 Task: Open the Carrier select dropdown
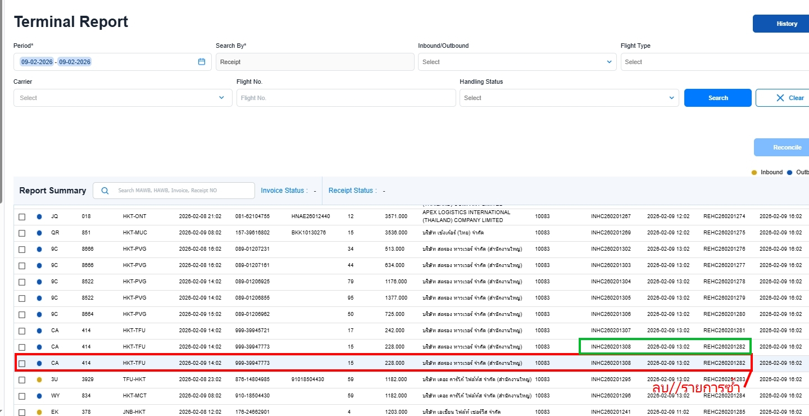click(122, 98)
